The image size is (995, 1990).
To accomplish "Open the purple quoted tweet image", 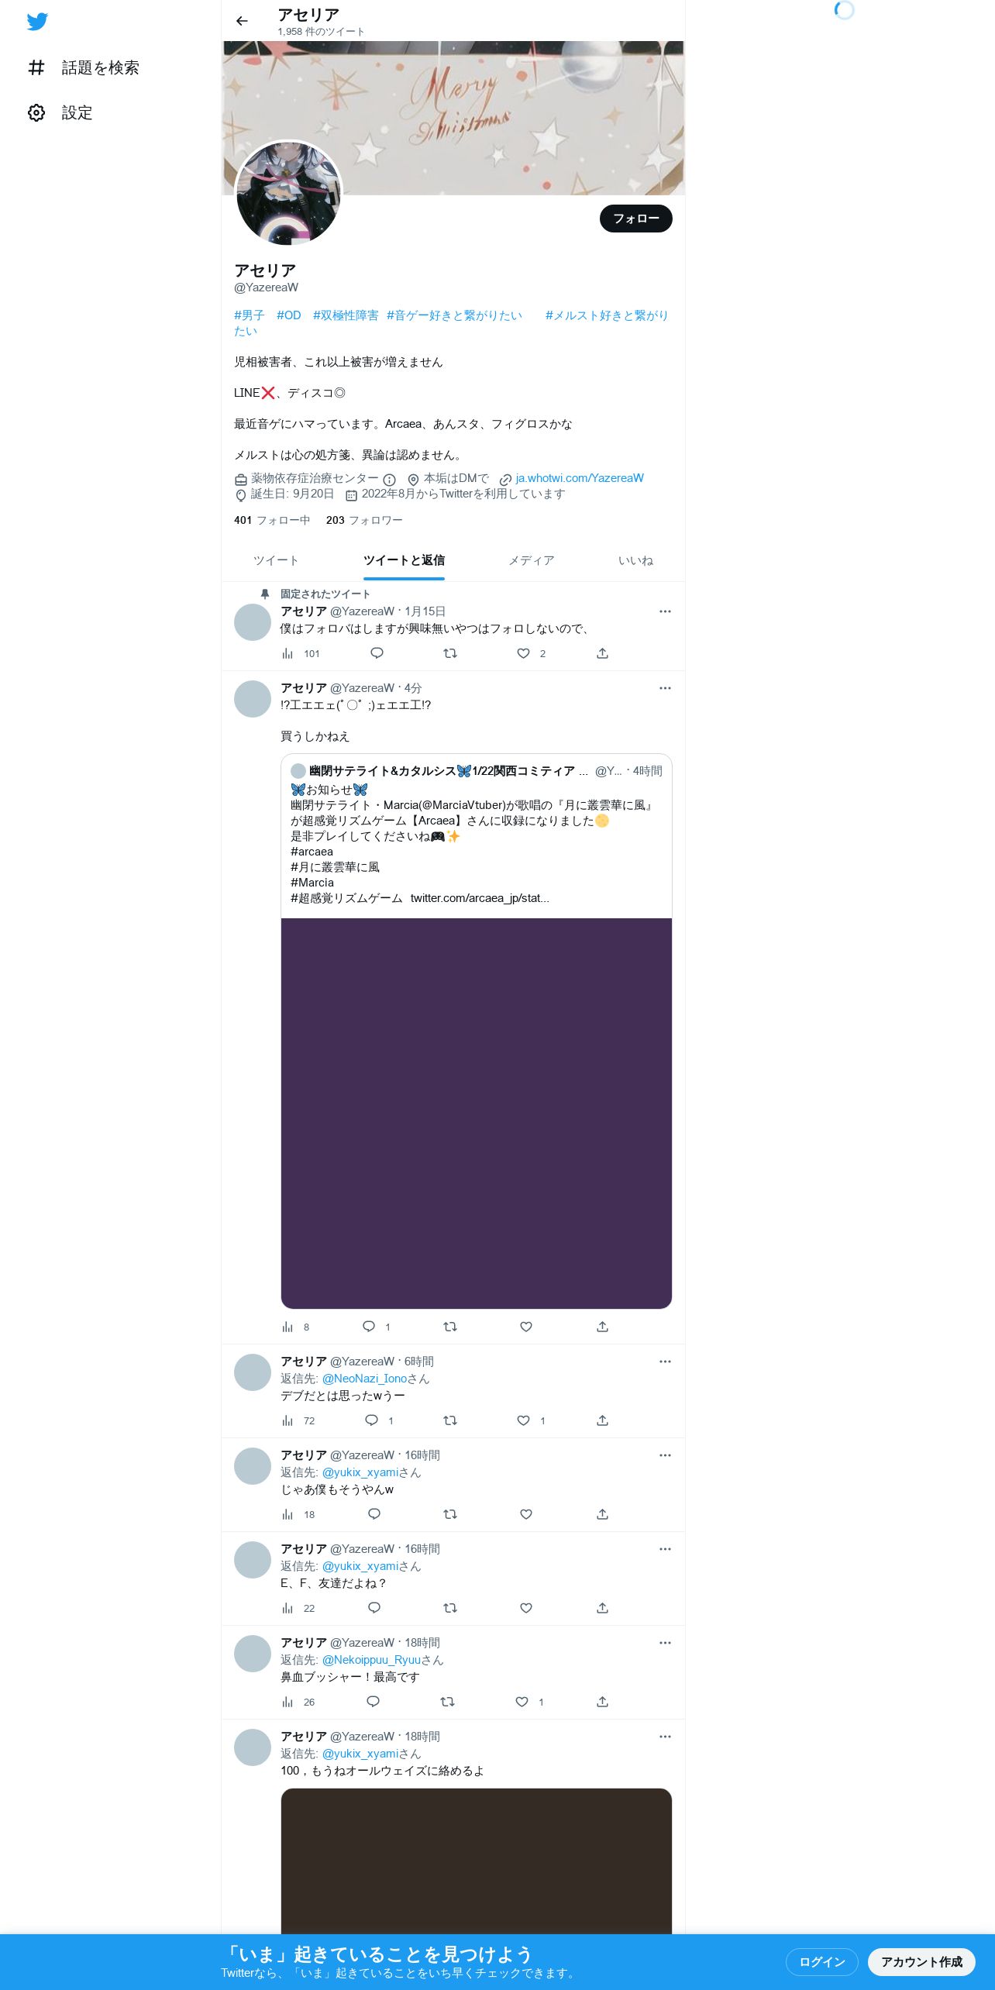I will coord(477,1114).
